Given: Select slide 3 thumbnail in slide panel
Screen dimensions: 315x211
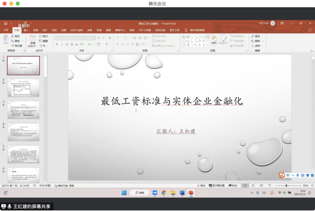Looking at the screenshot, I should pos(23,110).
